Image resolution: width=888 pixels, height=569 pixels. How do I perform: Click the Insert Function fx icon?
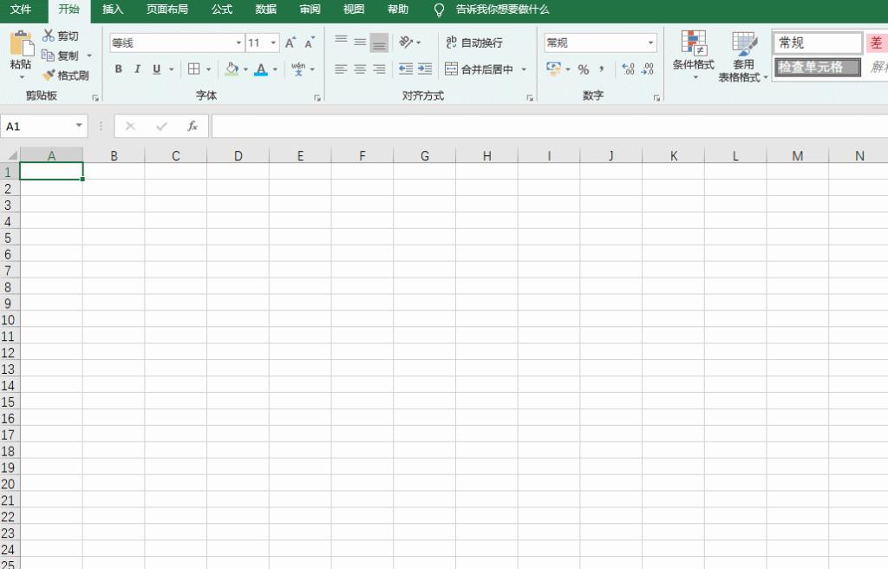[x=193, y=127]
